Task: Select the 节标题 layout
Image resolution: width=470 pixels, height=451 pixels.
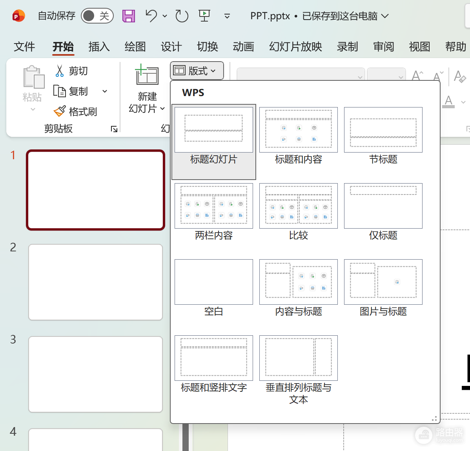Action: 383,136
